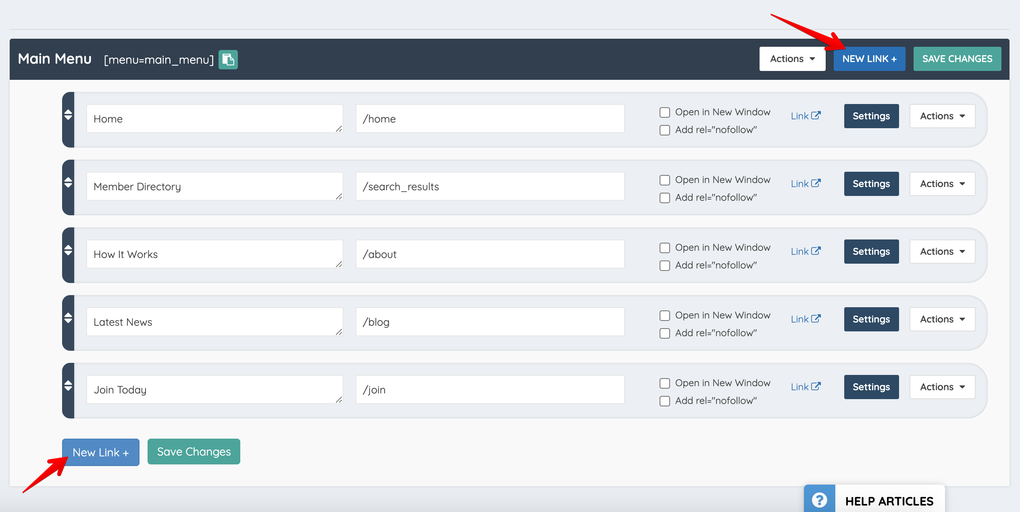Check Add rel="nofollow" for Latest News
Viewport: 1020px width, 512px height.
click(x=664, y=333)
